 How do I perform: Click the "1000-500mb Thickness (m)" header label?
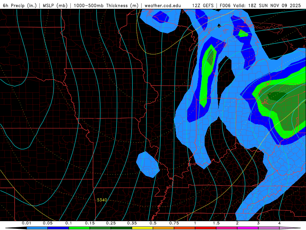pyautogui.click(x=106, y=5)
